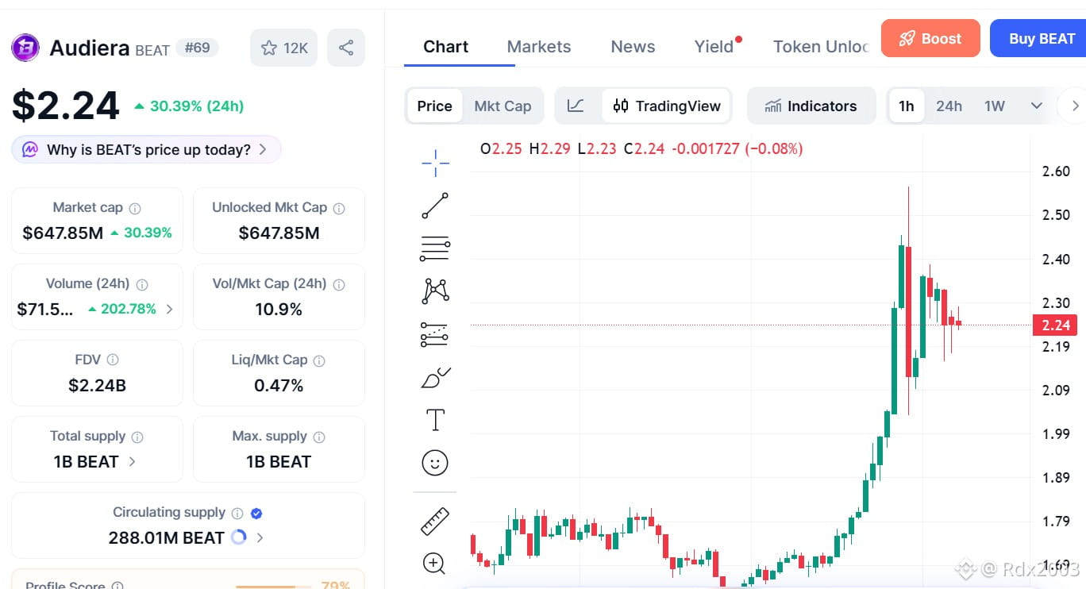Select the trend line drawing tool
The image size is (1086, 589).
(435, 206)
